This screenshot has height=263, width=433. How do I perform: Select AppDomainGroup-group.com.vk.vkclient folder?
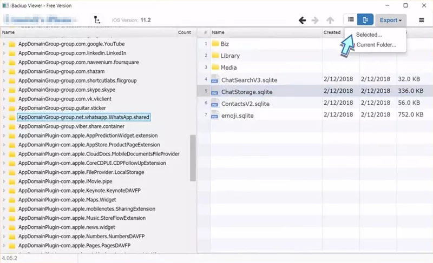pos(65,99)
